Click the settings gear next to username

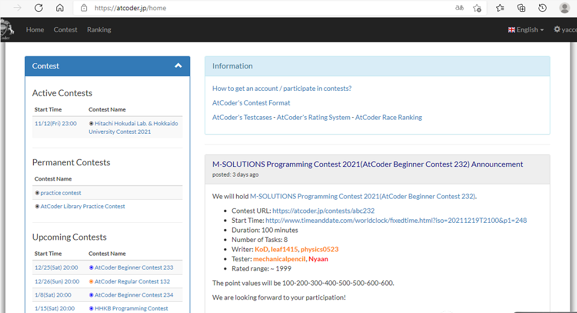click(x=557, y=29)
